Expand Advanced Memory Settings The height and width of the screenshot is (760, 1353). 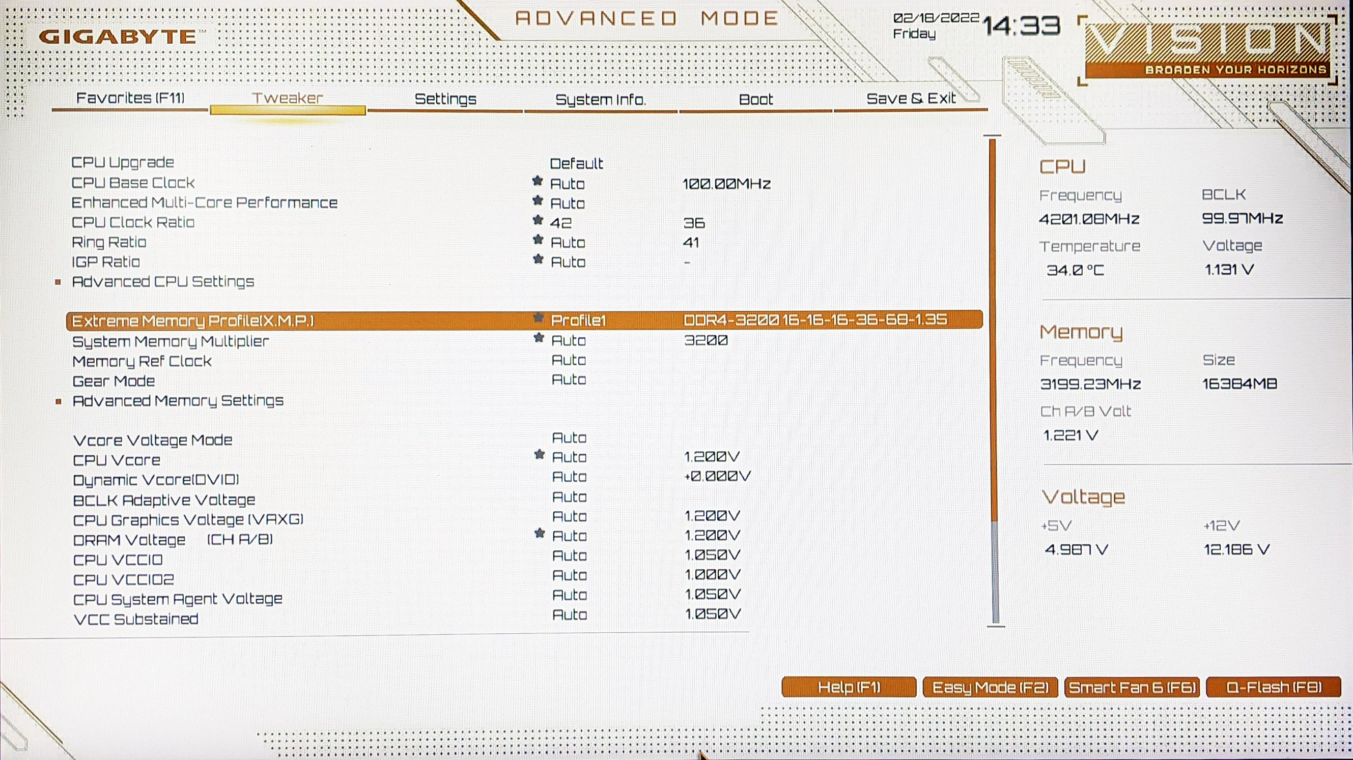click(178, 400)
